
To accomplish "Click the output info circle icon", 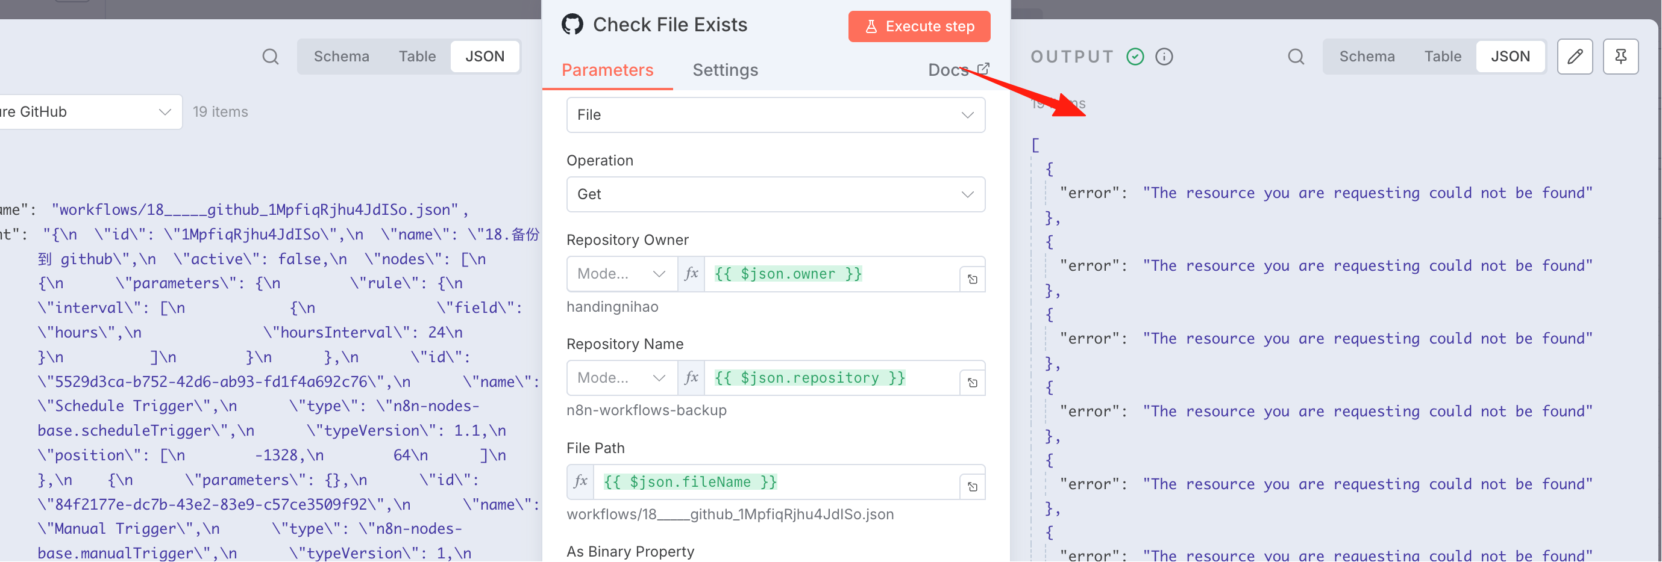I will point(1164,57).
